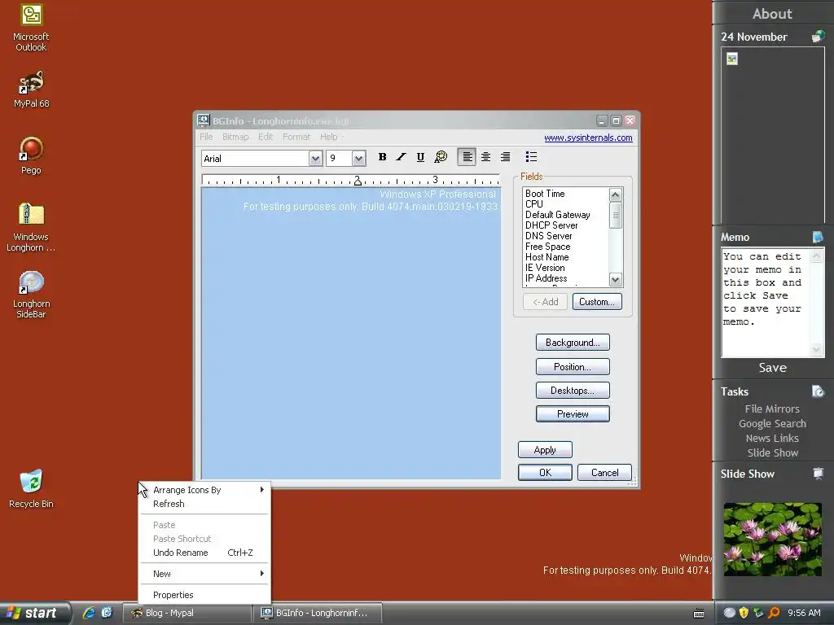The height and width of the screenshot is (625, 834).
Task: Toggle bullet list formatting
Action: point(531,157)
